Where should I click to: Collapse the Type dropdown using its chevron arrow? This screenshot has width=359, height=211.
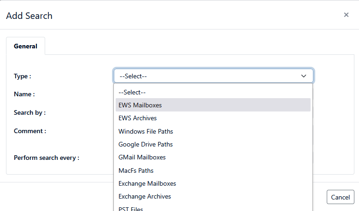[304, 76]
